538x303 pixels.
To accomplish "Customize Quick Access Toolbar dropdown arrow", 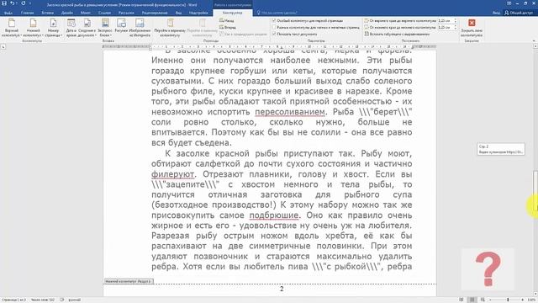I will point(30,3).
